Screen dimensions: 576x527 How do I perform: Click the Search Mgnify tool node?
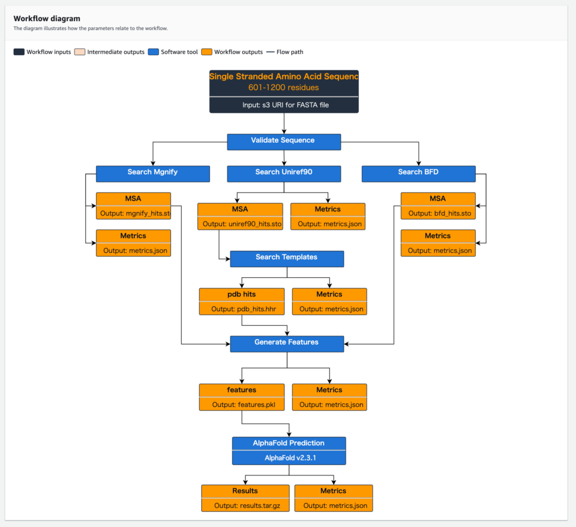point(153,173)
